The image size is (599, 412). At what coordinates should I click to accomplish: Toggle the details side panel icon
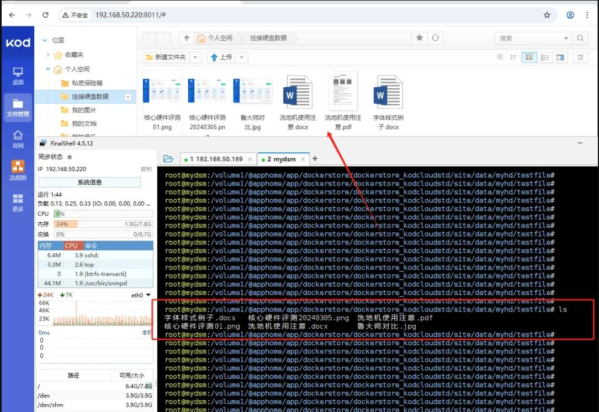580,57
